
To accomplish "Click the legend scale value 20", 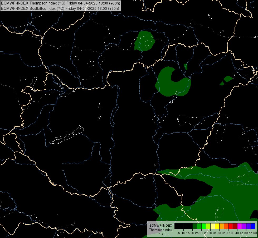I will (192, 233).
